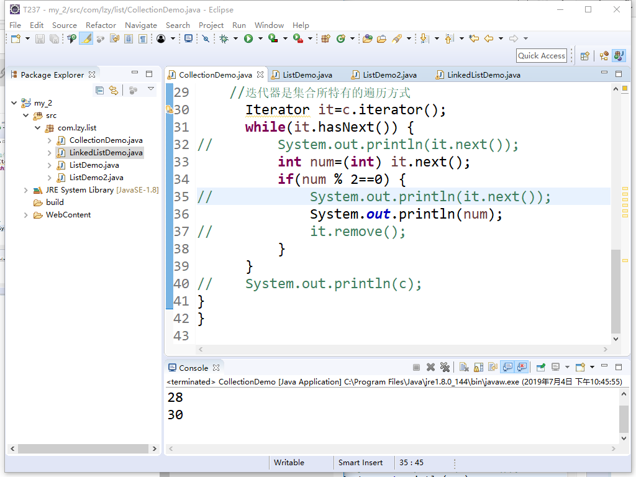
Task: Open the Refactor menu
Action: pos(101,25)
